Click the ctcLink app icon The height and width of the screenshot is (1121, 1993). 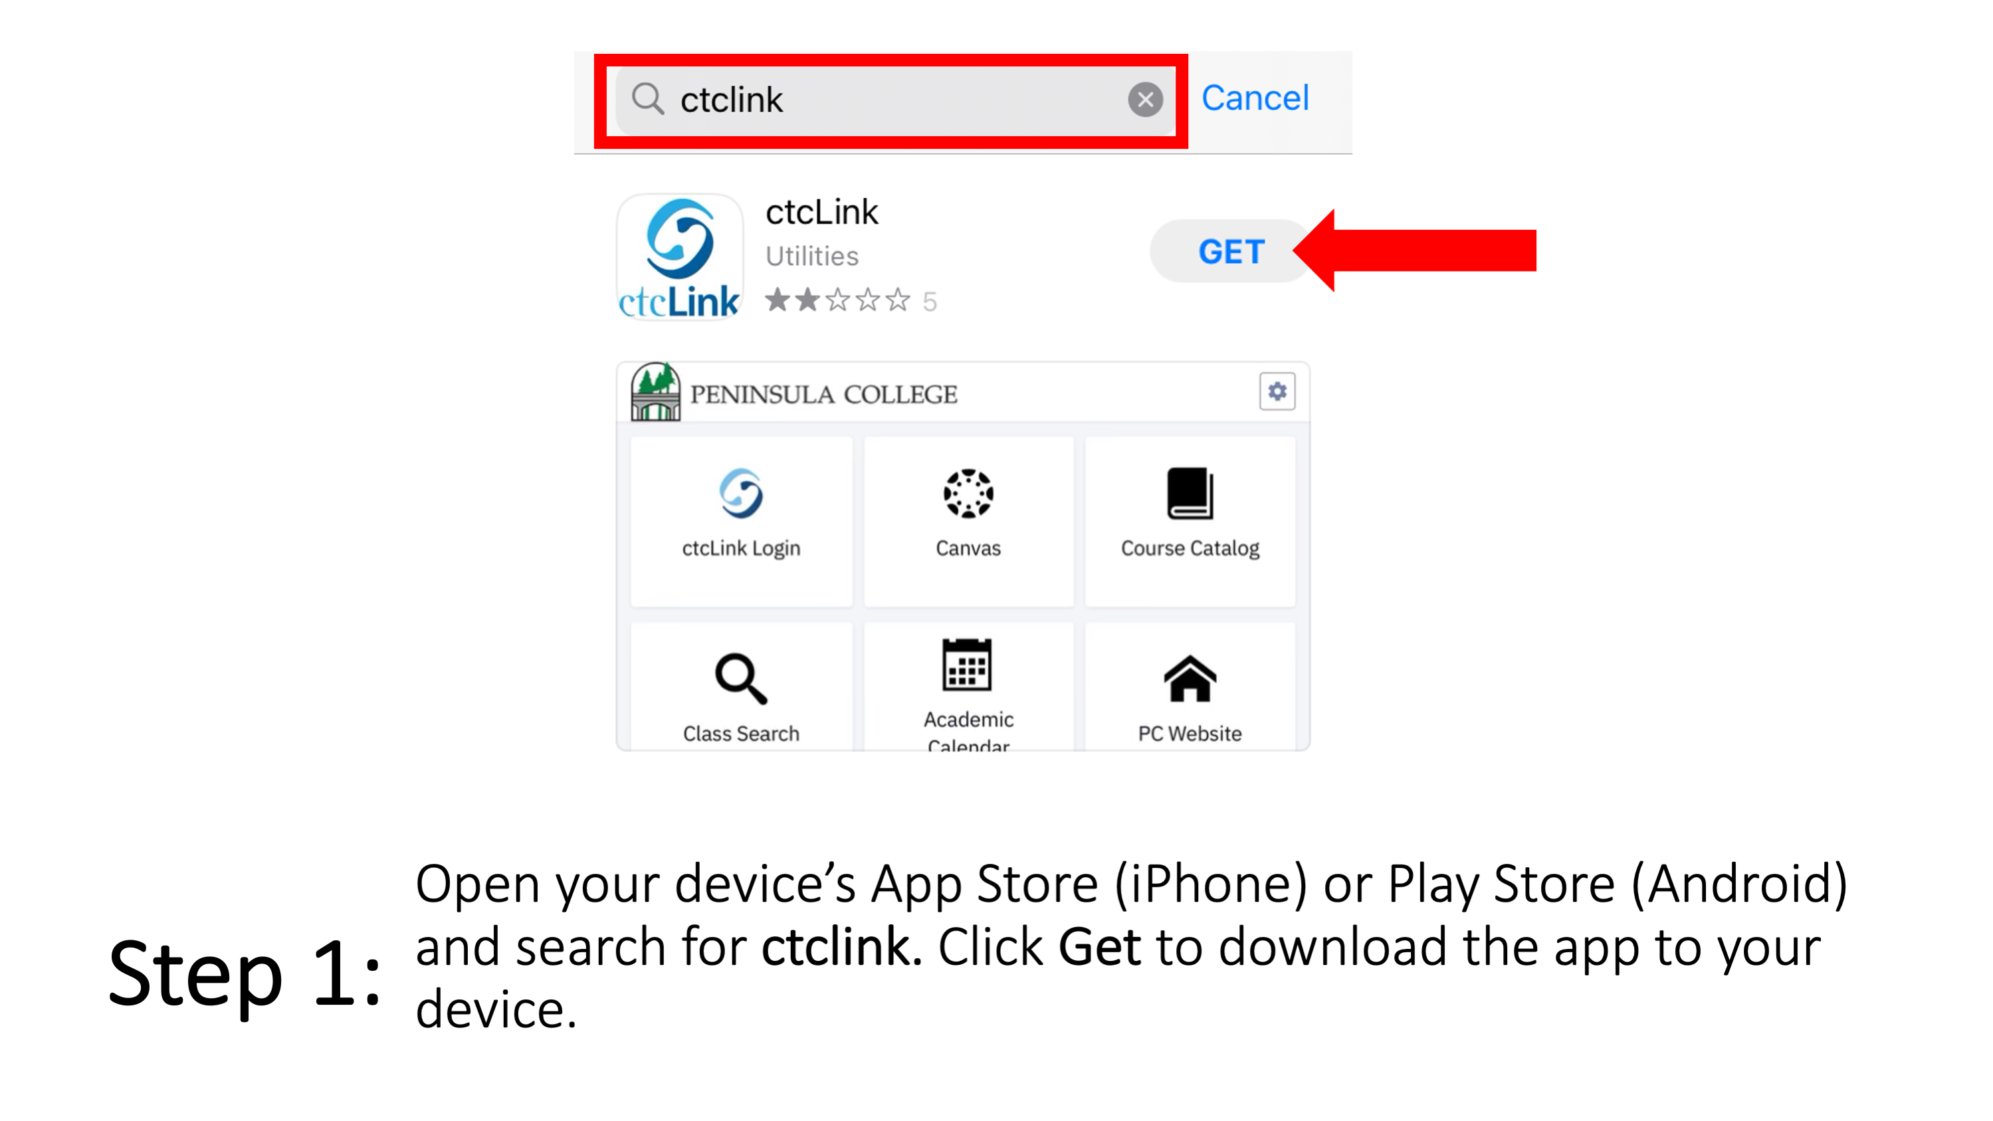[679, 251]
